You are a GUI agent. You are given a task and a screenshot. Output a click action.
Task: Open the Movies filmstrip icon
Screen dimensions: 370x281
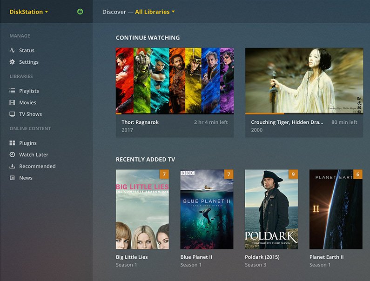[12, 102]
